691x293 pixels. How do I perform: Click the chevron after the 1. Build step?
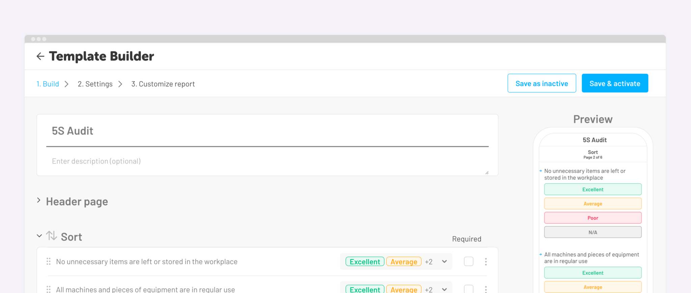66,84
